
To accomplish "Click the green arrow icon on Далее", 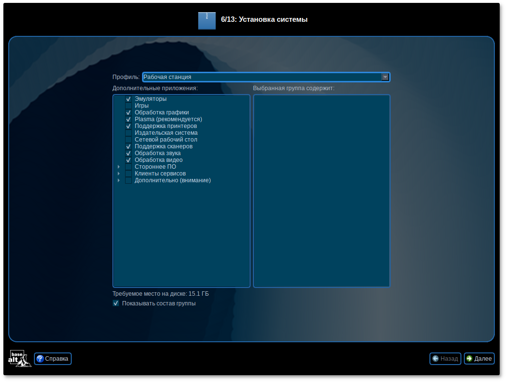I will click(x=469, y=359).
